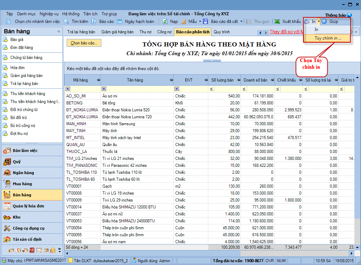This screenshot has width=361, height=265.
Task: Click Bán hàng module in sidebar
Action: 32,195
